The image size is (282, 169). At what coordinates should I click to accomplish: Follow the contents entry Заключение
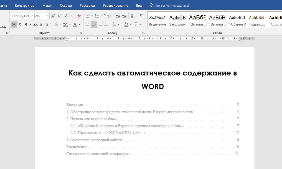click(x=153, y=147)
